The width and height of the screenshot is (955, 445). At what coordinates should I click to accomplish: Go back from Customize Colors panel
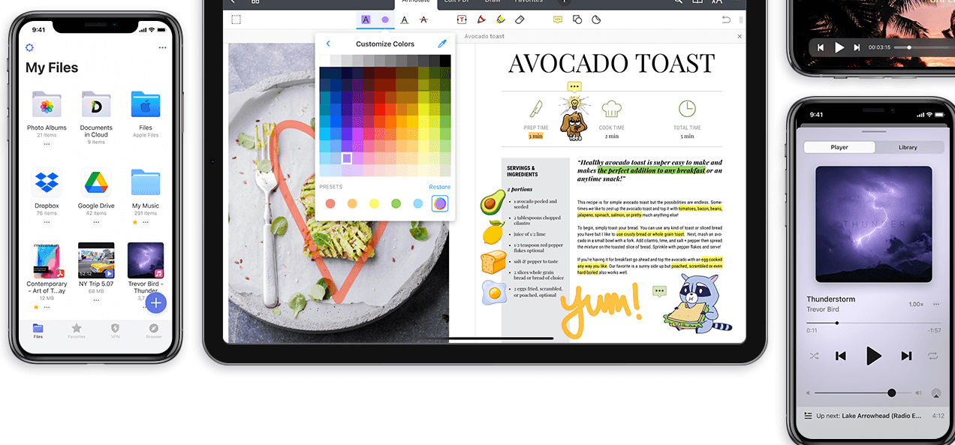[328, 44]
